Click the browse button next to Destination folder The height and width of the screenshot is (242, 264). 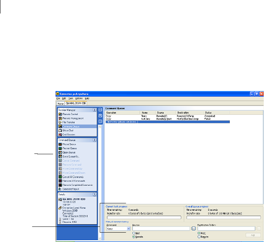pyautogui.click(x=259, y=229)
